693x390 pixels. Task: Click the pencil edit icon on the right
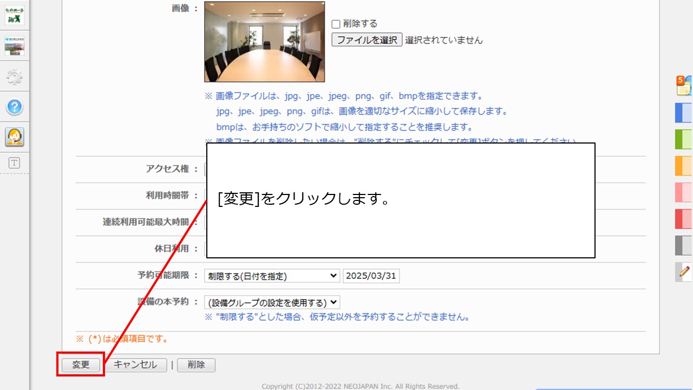click(684, 272)
